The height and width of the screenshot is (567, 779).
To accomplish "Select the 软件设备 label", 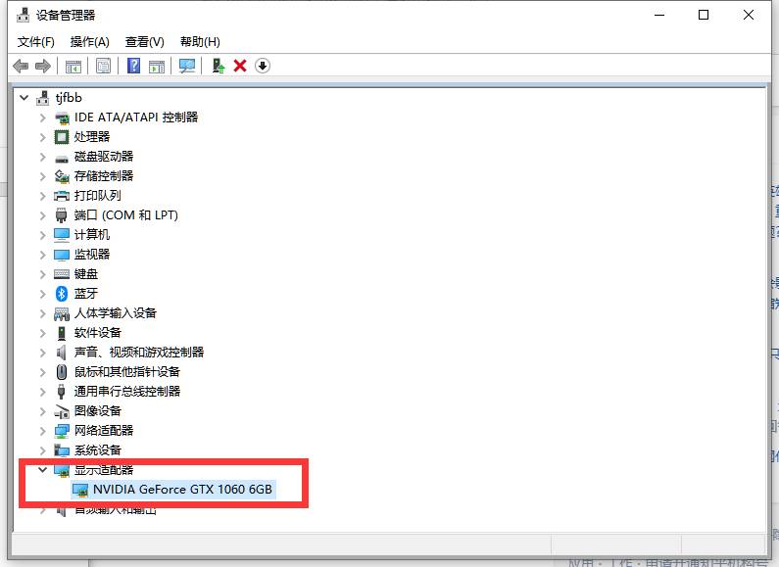I will 98,333.
